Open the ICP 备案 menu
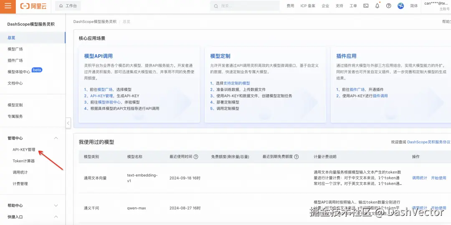The width and height of the screenshot is (451, 225). coord(308,6)
